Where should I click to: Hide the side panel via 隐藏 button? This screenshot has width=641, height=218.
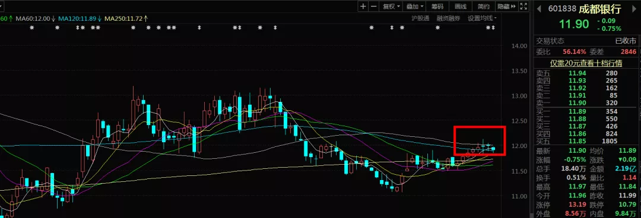(x=506, y=6)
